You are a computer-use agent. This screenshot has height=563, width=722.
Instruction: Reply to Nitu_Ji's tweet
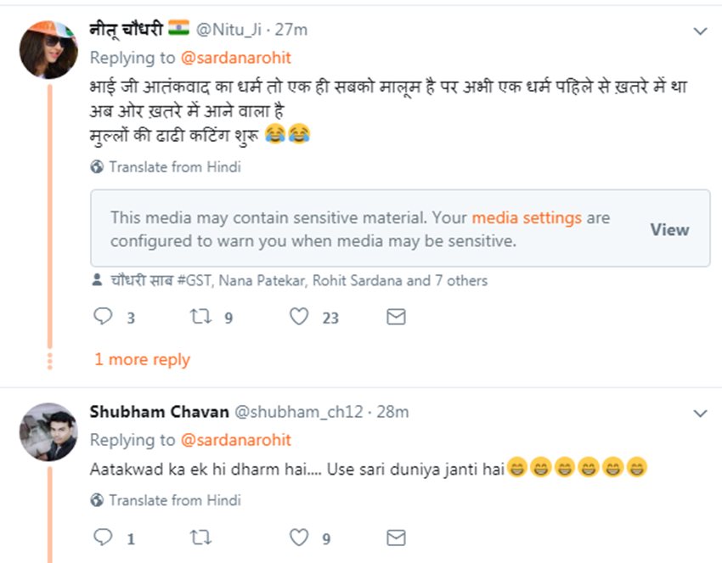tap(103, 318)
